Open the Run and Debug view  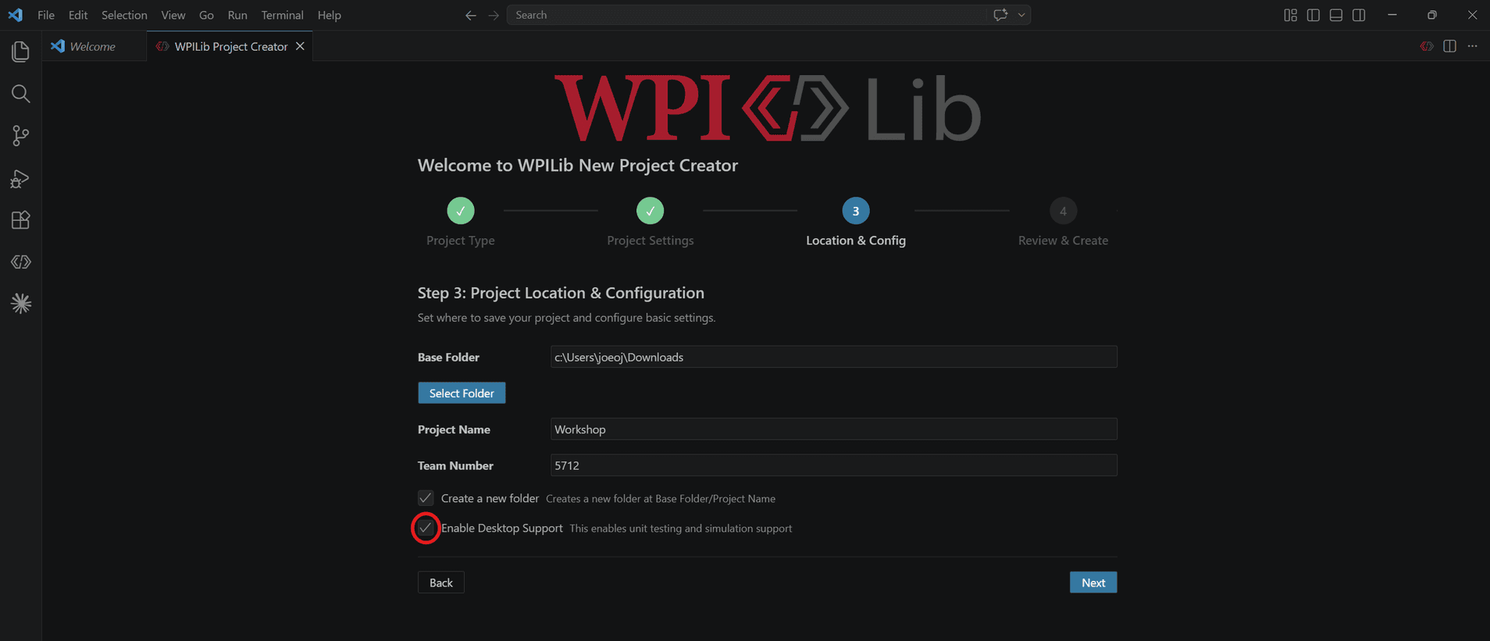20,178
